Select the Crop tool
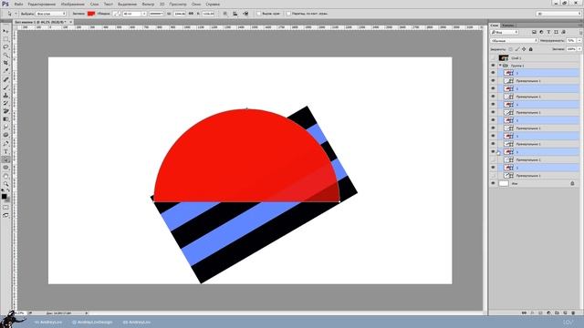The height and width of the screenshot is (328, 584). click(5, 63)
